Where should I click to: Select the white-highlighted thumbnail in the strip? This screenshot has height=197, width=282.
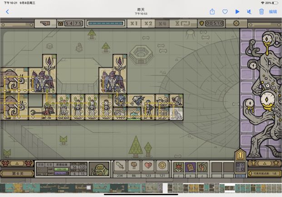click(229, 188)
